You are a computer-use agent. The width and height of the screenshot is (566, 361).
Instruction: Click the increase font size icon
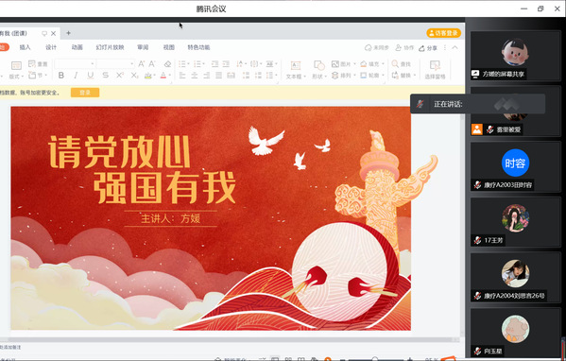(142, 64)
